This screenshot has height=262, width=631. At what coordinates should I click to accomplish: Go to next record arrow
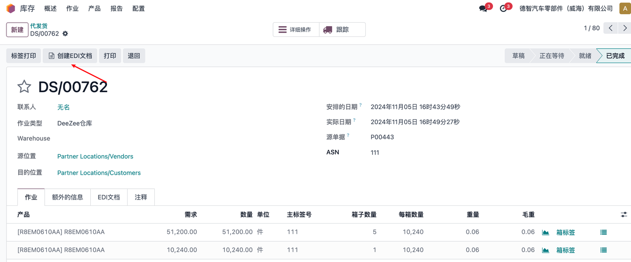point(624,28)
